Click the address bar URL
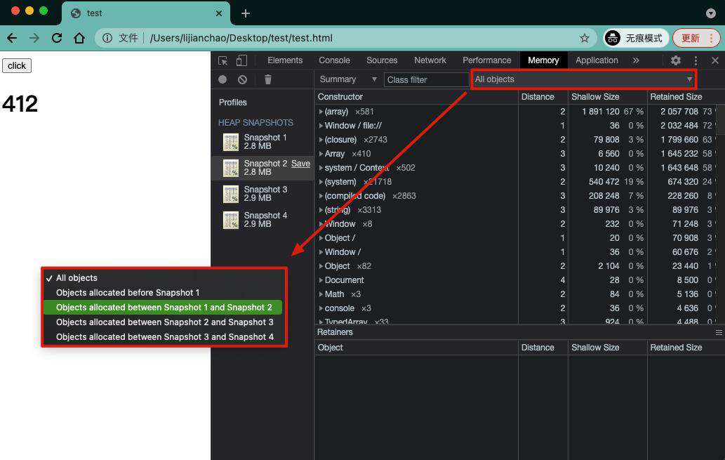 (x=241, y=38)
